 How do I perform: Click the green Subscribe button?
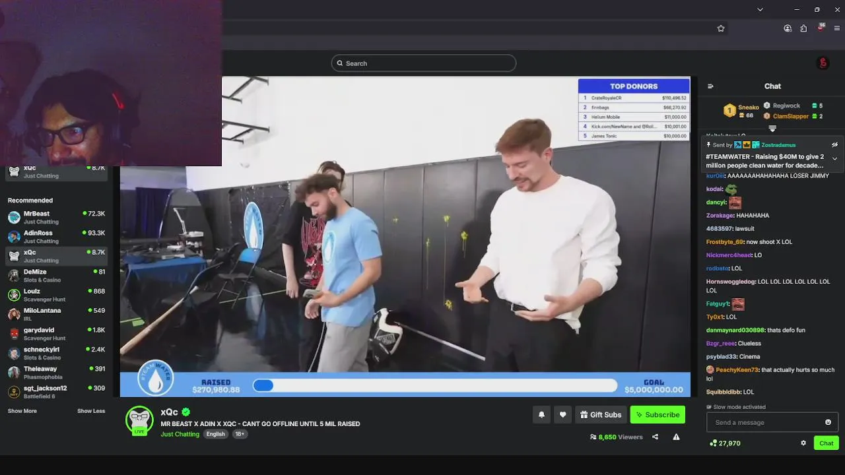[658, 414]
